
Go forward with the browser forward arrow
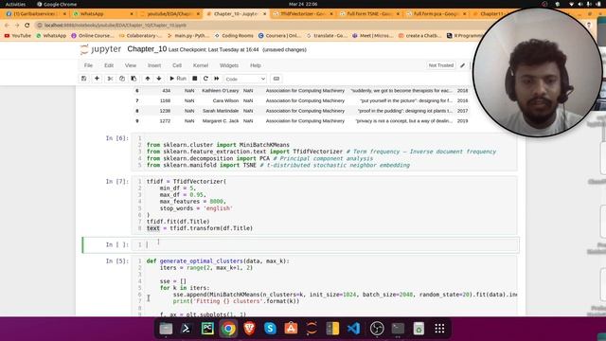(x=17, y=26)
